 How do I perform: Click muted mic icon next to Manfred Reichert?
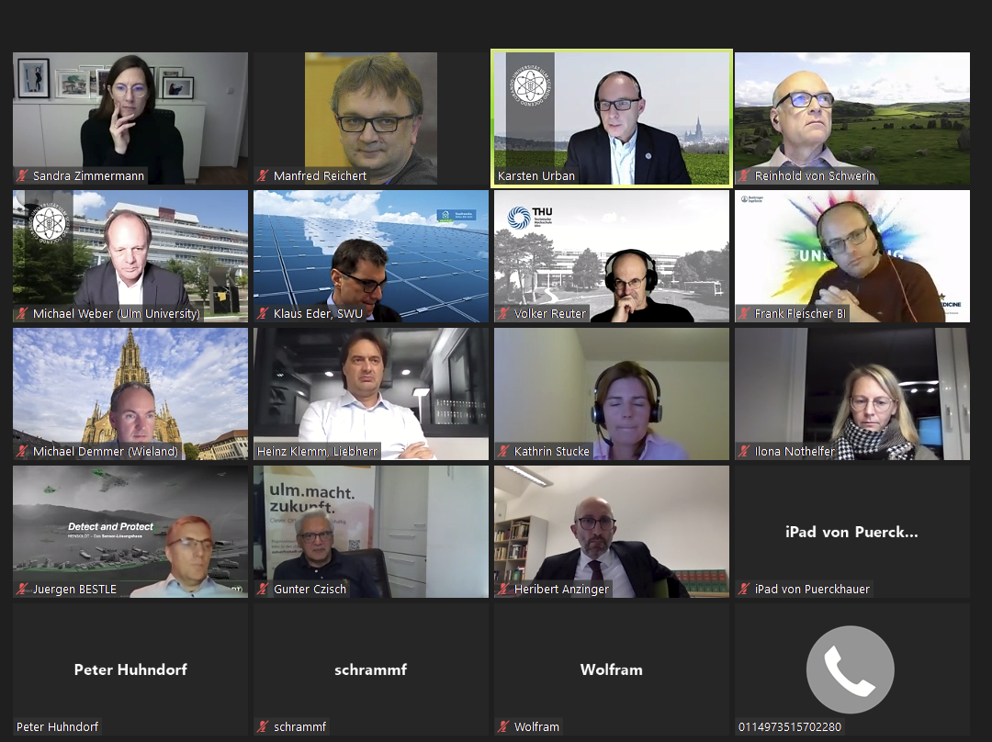pyautogui.click(x=264, y=175)
